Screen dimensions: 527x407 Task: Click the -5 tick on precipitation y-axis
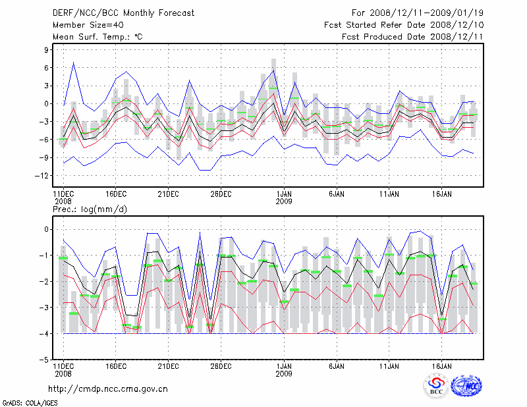(45, 360)
